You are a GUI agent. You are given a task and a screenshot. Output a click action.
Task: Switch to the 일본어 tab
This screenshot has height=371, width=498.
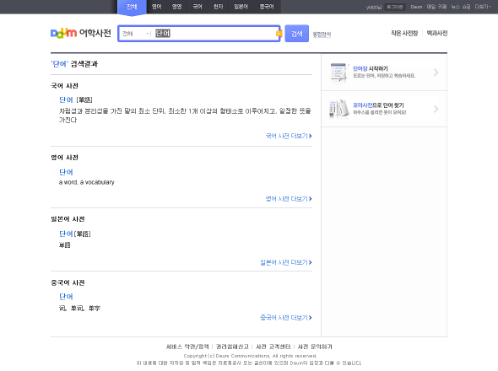(x=241, y=7)
